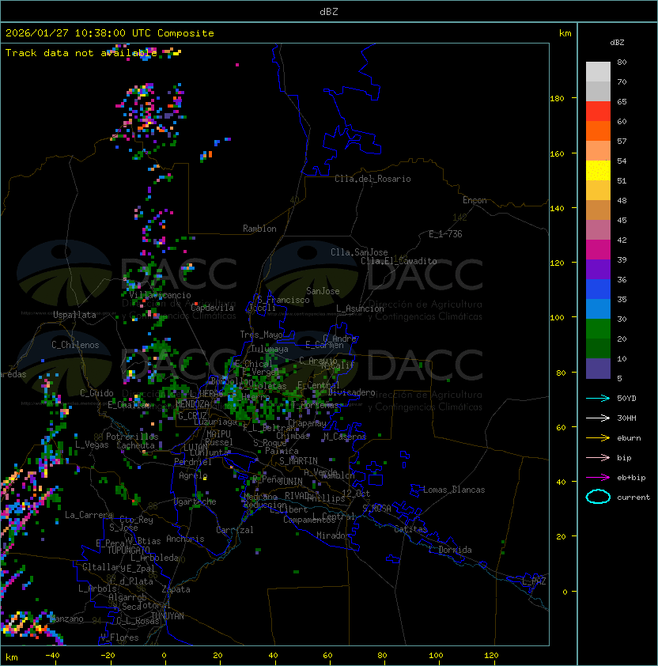Select the purple 36-39 dBZ swatch
658x666 pixels.
click(598, 269)
